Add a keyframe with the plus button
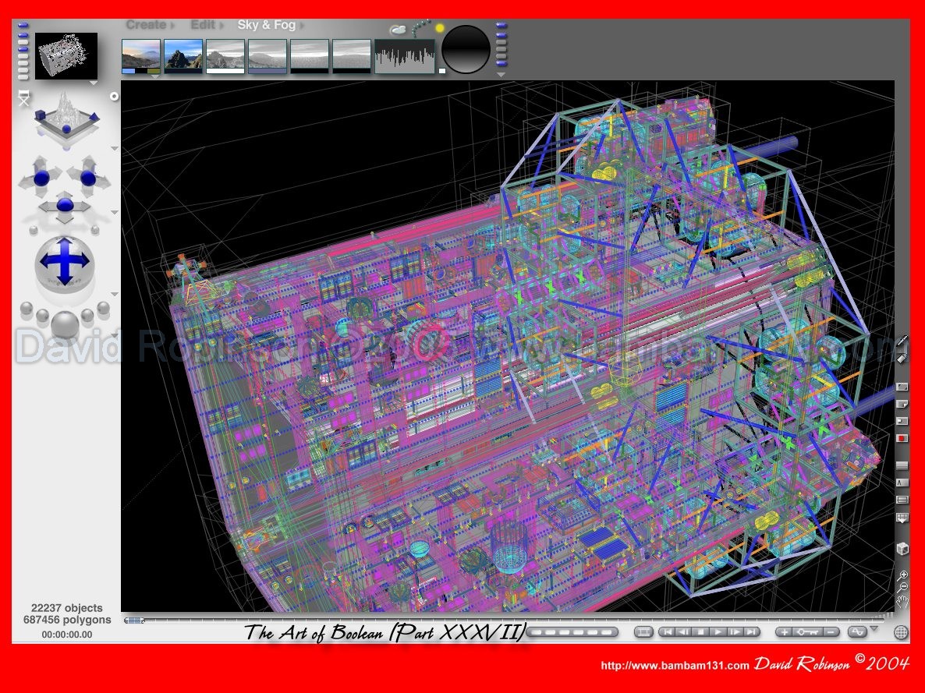The width and height of the screenshot is (925, 693). [784, 632]
